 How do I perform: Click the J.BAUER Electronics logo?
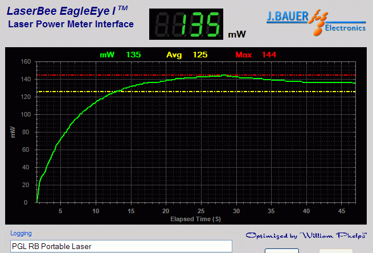click(x=316, y=23)
